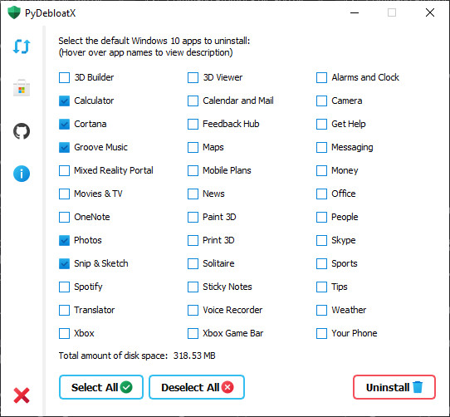
Task: Open the Microsoft Store sidebar icon
Action: (x=22, y=88)
